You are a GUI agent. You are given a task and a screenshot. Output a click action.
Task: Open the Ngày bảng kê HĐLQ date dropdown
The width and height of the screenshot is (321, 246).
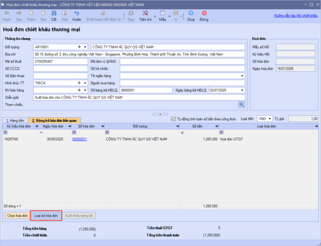click(x=242, y=90)
